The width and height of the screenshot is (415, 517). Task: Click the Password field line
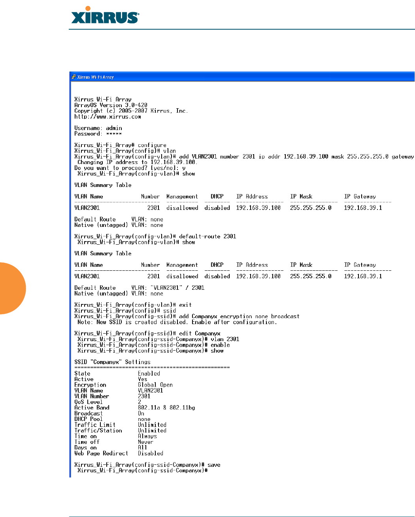[98, 134]
